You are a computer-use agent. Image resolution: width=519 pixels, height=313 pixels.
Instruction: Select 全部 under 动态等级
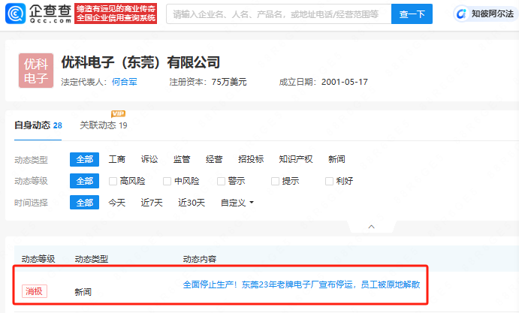tap(84, 181)
